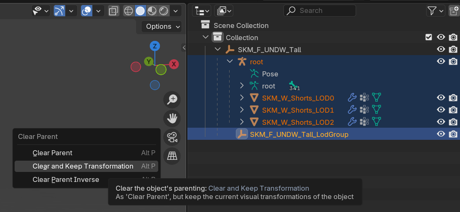Click the outliner Search field
Viewport: 460px width, 212px height.
click(x=319, y=11)
